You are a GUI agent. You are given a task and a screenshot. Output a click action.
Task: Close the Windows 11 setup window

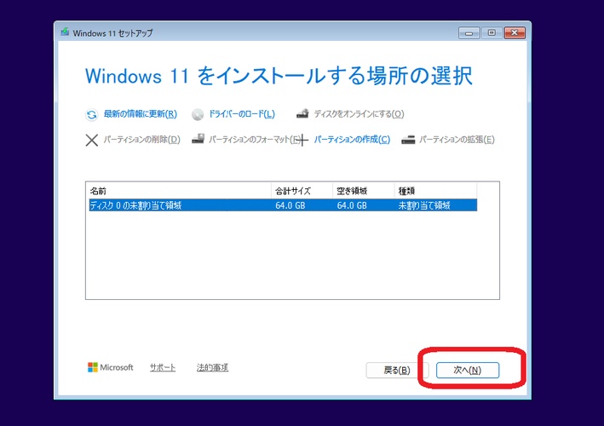pyautogui.click(x=515, y=33)
